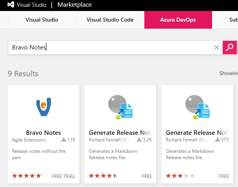The image size is (238, 187).
Task: Click the Showing label at right
Action: point(229,73)
